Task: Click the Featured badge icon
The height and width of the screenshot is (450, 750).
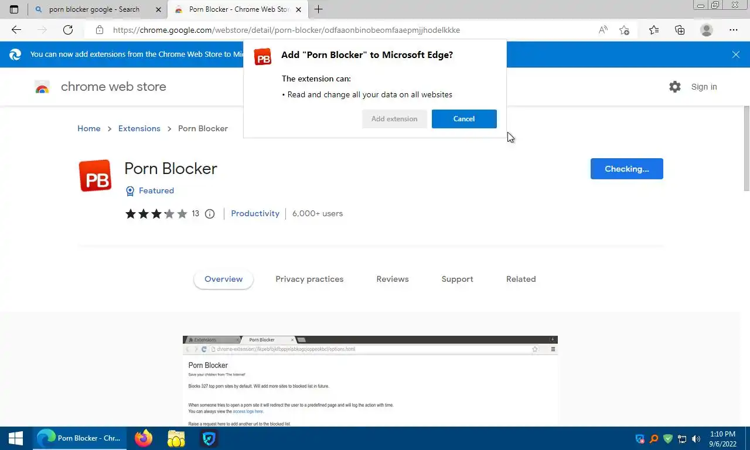Action: click(130, 191)
